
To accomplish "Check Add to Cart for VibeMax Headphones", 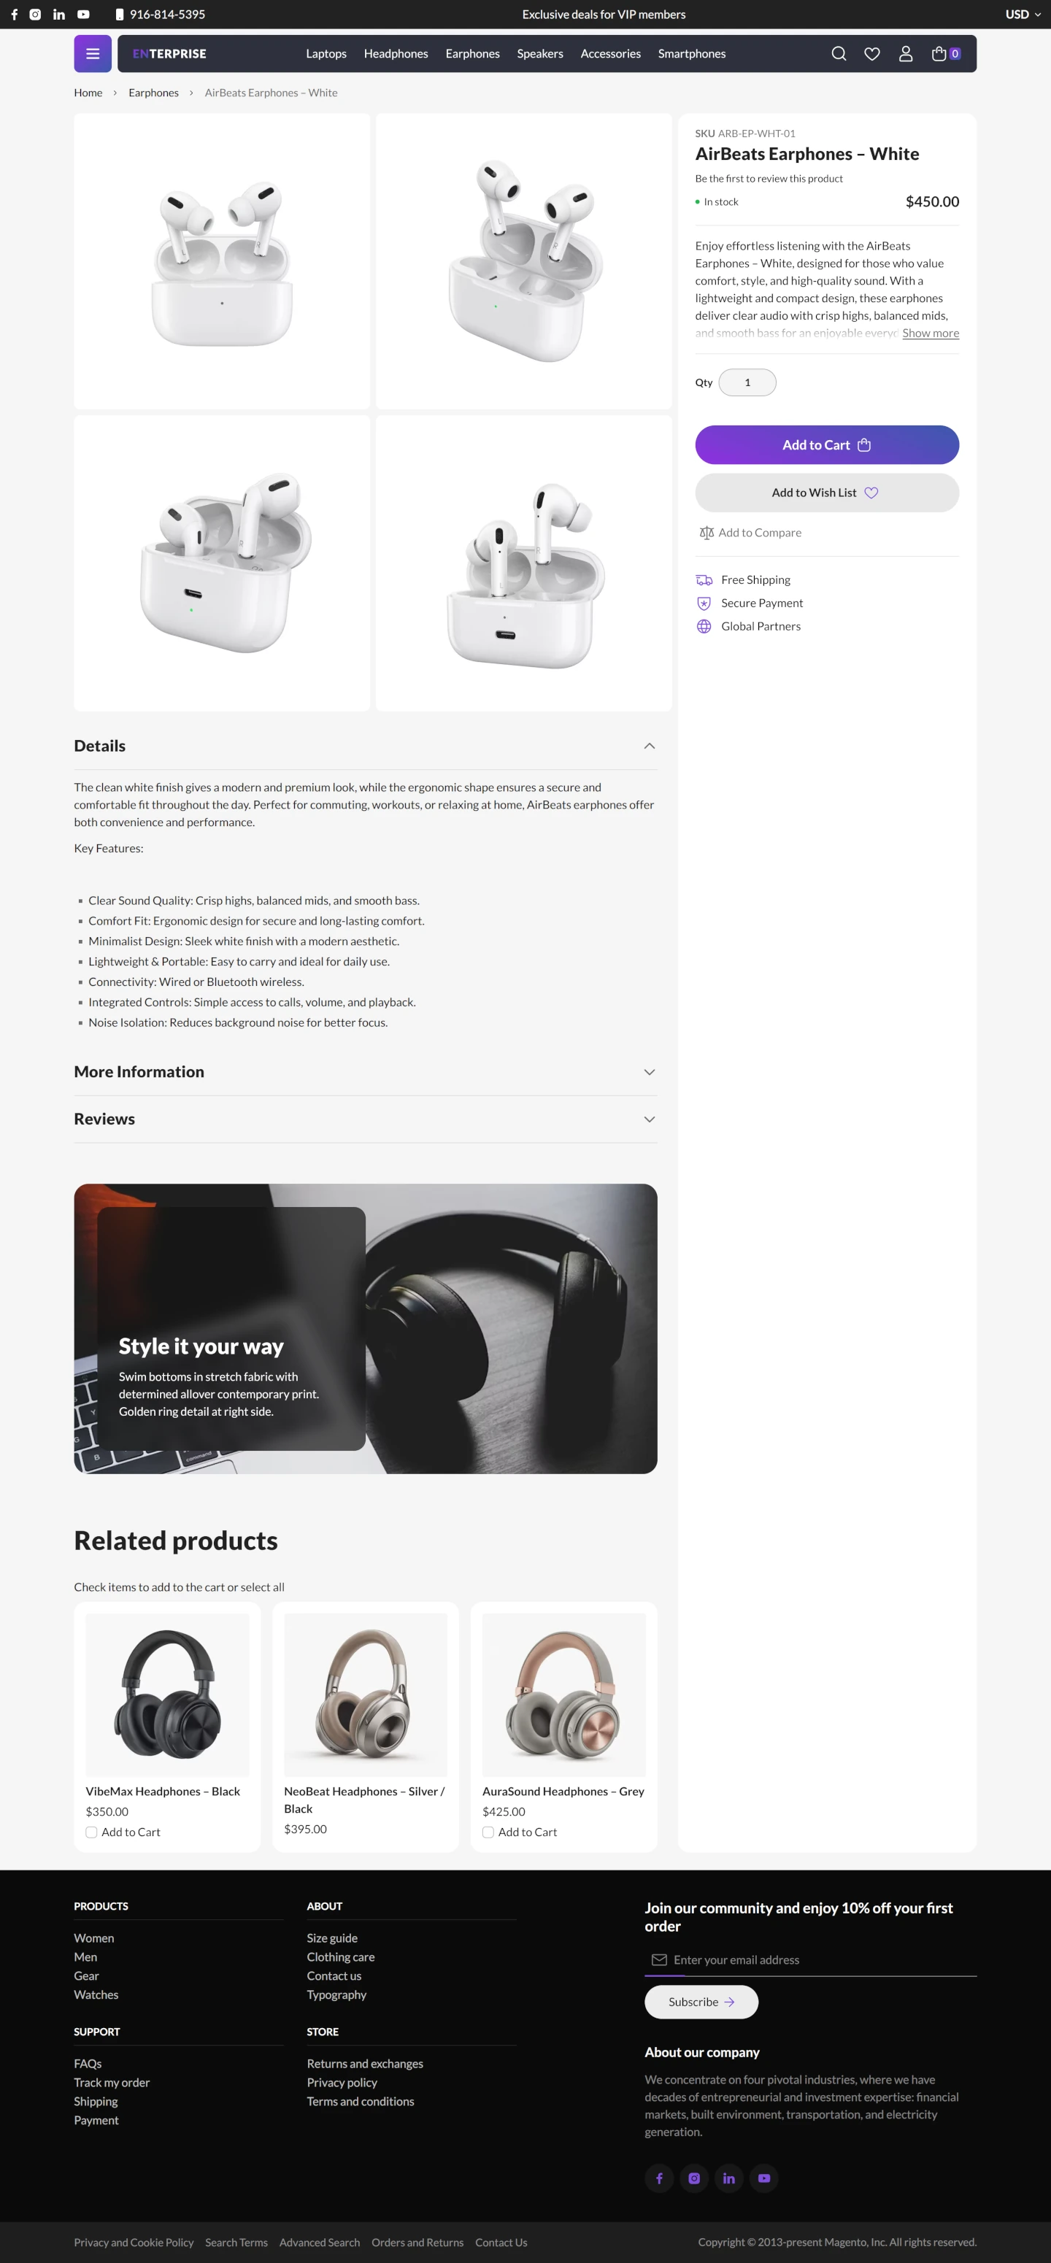I will (x=91, y=1832).
